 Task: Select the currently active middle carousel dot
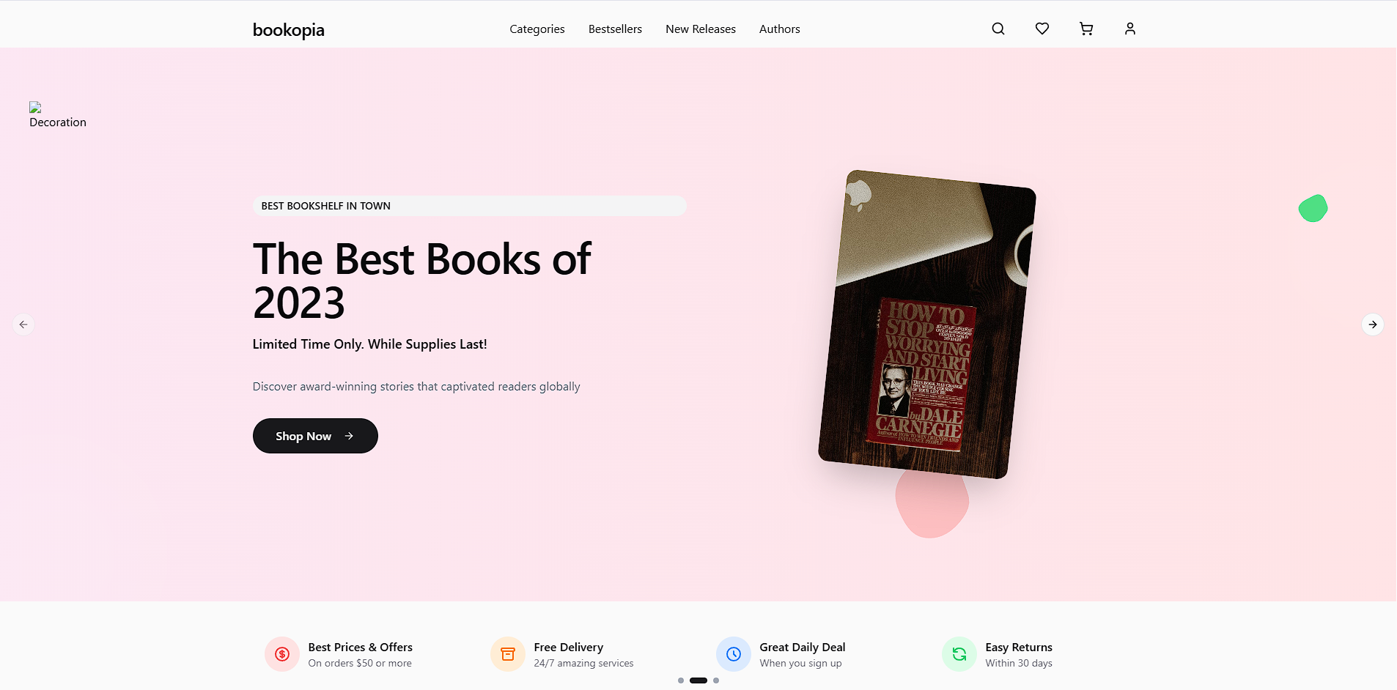(698, 680)
